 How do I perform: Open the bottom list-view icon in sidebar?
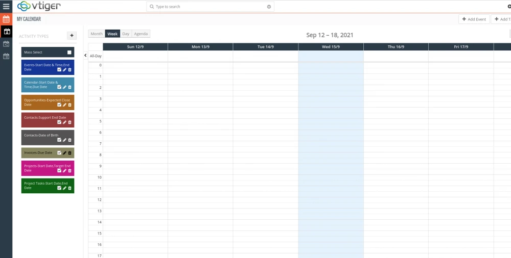click(x=6, y=56)
